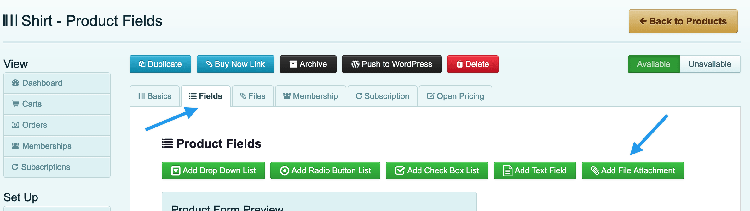Add a File Attachment field
The height and width of the screenshot is (211, 750).
tap(633, 170)
